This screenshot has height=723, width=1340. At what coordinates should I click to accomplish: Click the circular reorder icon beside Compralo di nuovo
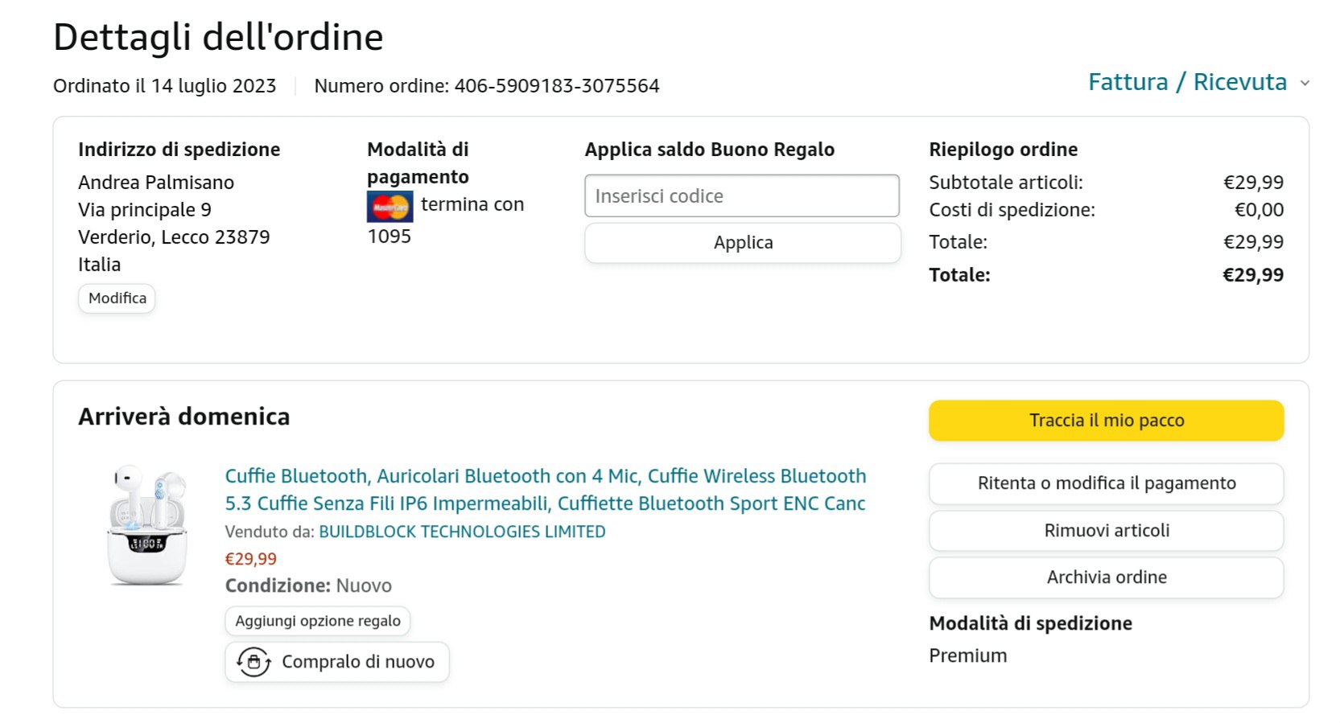coord(254,662)
